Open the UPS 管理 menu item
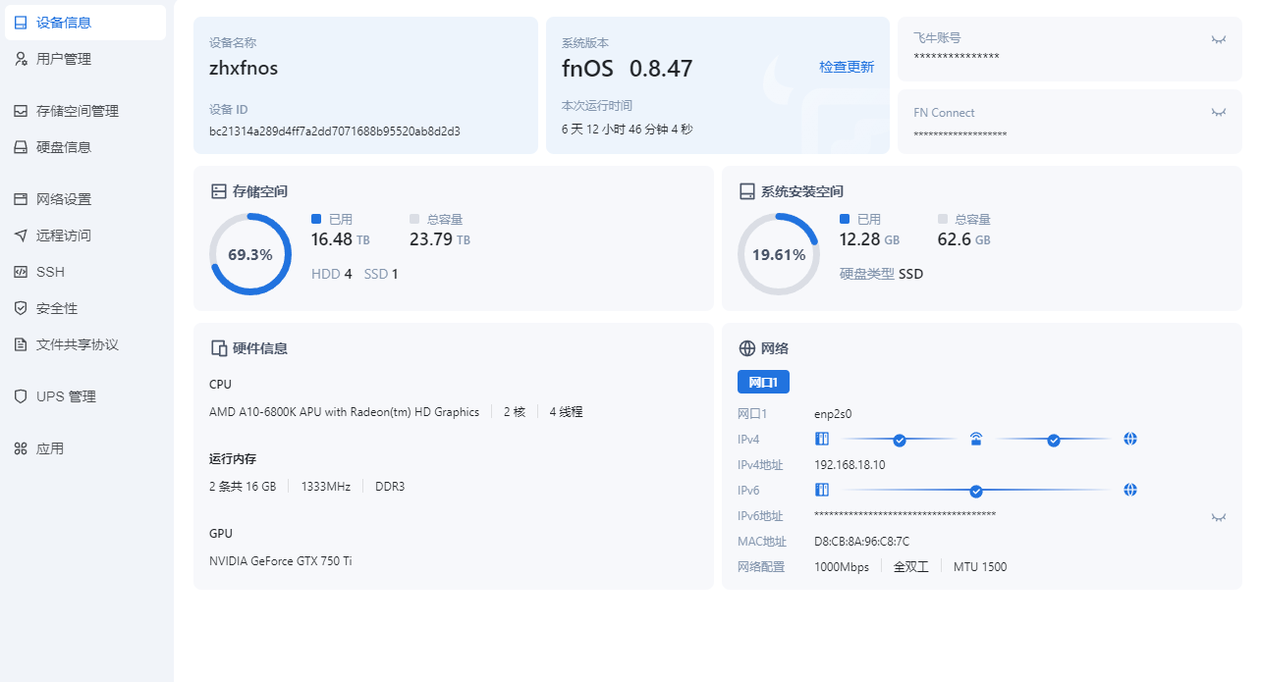1261x682 pixels. [x=85, y=396]
